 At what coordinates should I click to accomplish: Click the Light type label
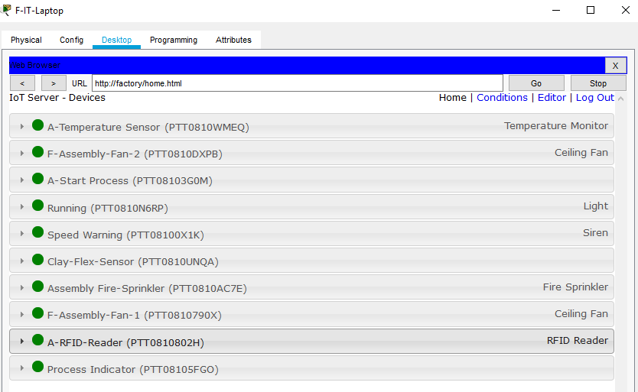(596, 206)
